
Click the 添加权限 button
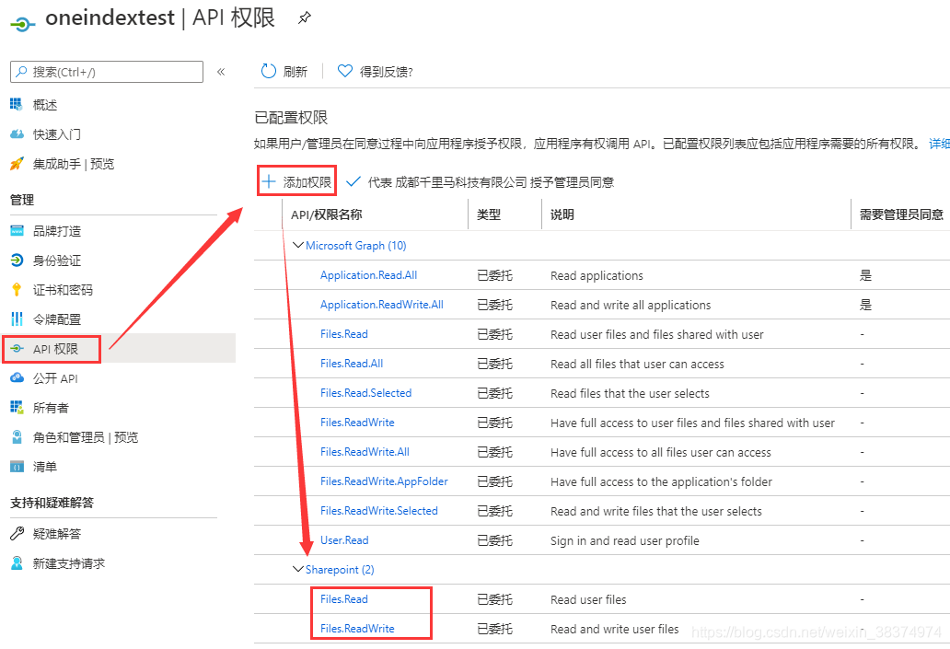296,181
